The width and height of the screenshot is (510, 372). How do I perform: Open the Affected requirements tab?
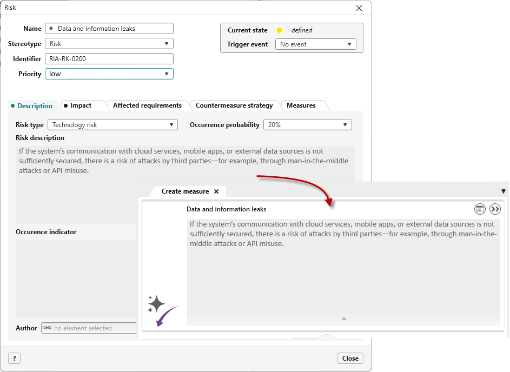point(147,105)
